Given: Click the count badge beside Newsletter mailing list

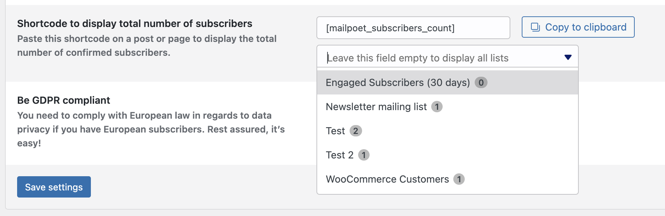Looking at the screenshot, I should point(437,107).
